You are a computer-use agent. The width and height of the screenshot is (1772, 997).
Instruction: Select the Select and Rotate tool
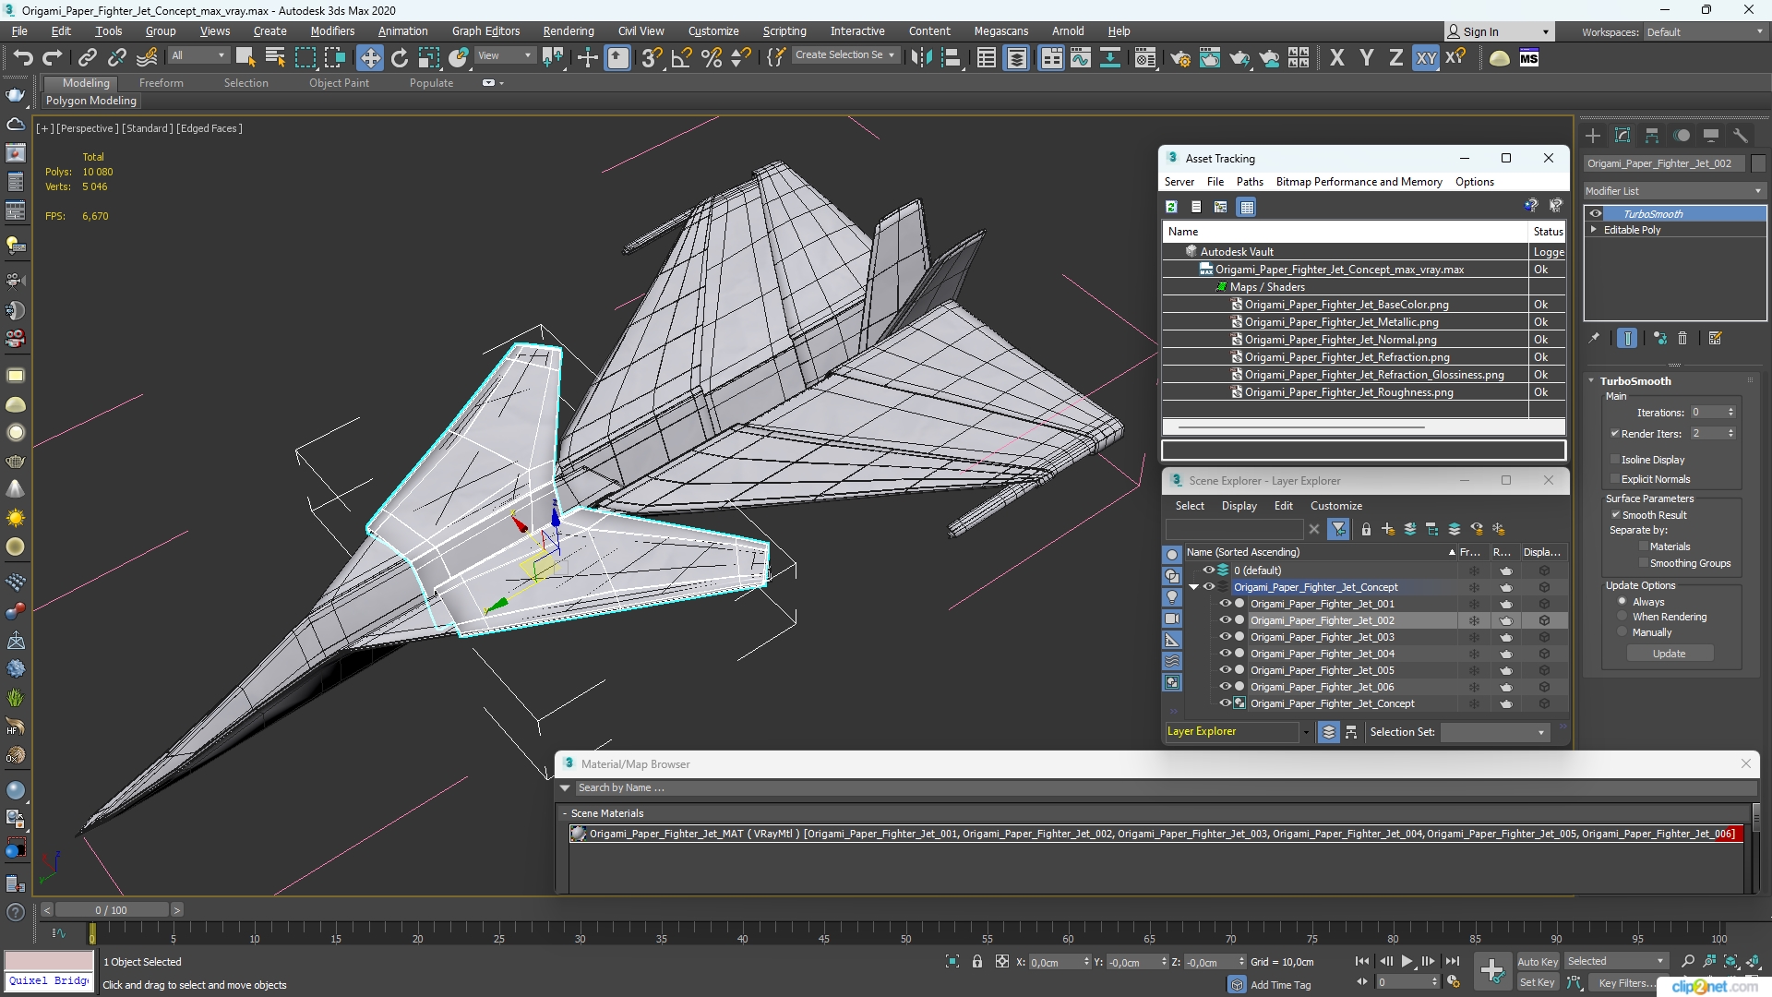coord(399,58)
